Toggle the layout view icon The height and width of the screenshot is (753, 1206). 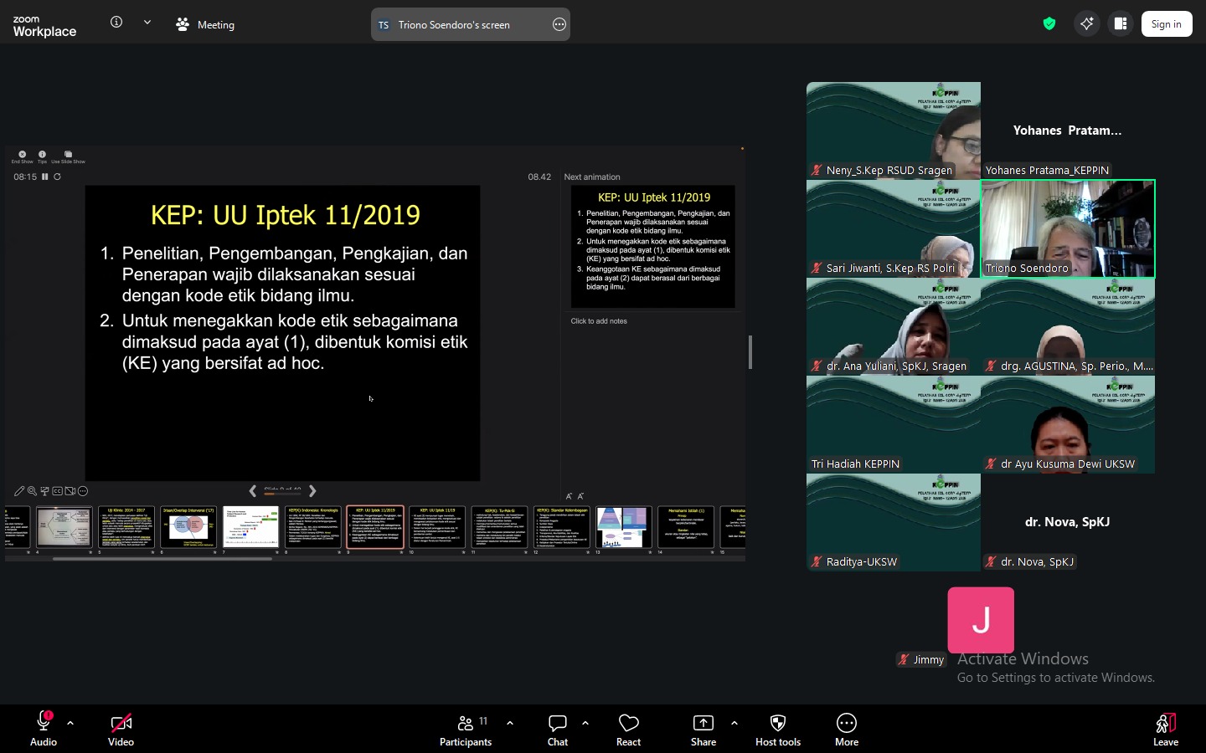click(1121, 24)
